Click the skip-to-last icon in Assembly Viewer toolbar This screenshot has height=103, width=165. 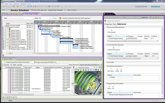coord(86,70)
